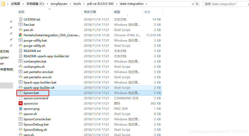
Task: Click the COMMAND 文件 type cell
Action: click(126, 98)
